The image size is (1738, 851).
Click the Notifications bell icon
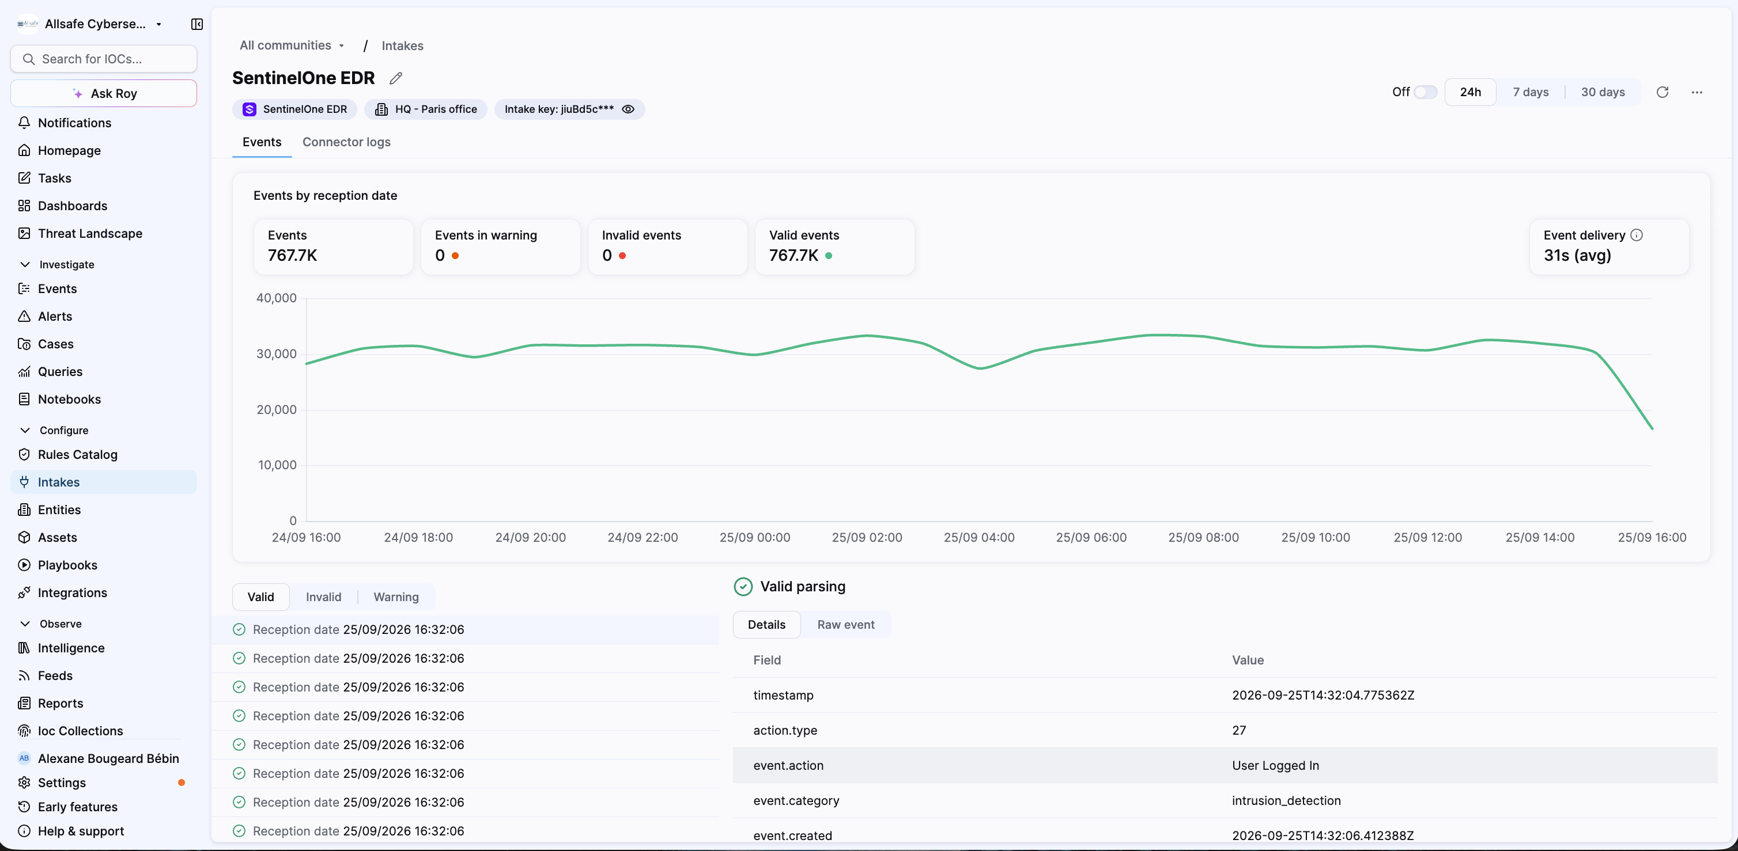(24, 123)
